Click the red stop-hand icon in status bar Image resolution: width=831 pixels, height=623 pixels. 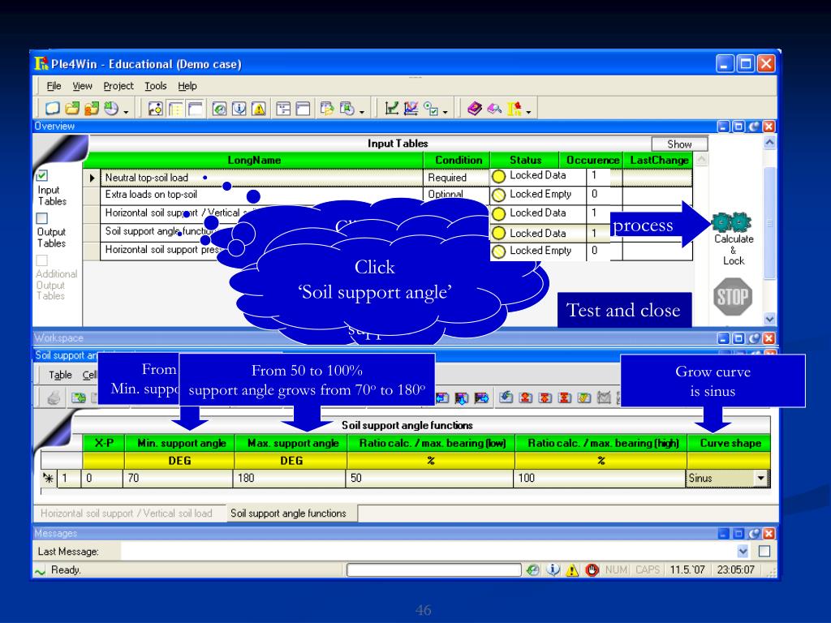coord(592,570)
